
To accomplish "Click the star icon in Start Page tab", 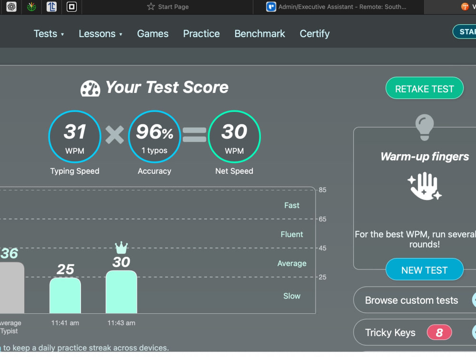I will (x=151, y=6).
